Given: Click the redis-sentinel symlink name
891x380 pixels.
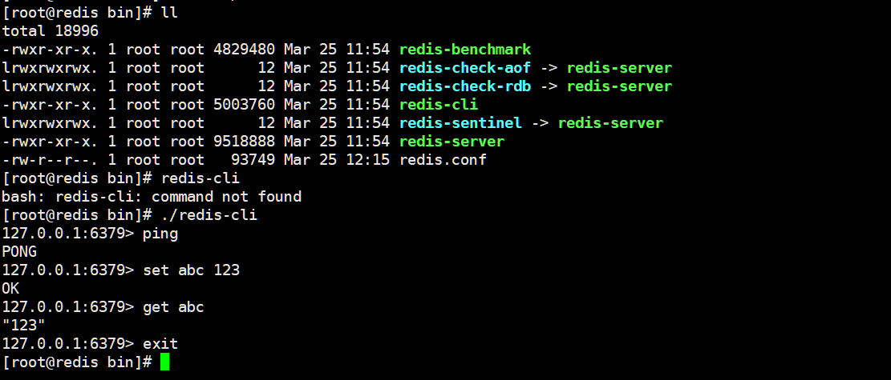Looking at the screenshot, I should tap(460, 123).
